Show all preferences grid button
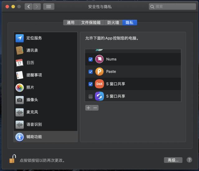This screenshot has width=199, height=171. (x=49, y=7)
